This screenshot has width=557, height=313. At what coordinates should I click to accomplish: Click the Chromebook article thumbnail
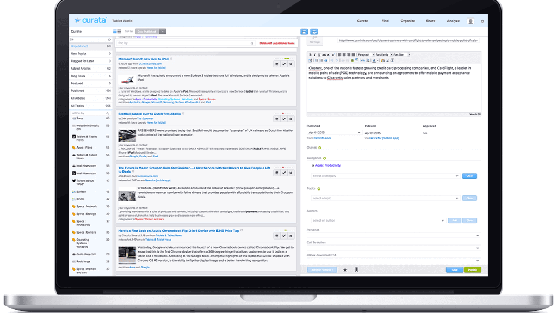coord(127,255)
